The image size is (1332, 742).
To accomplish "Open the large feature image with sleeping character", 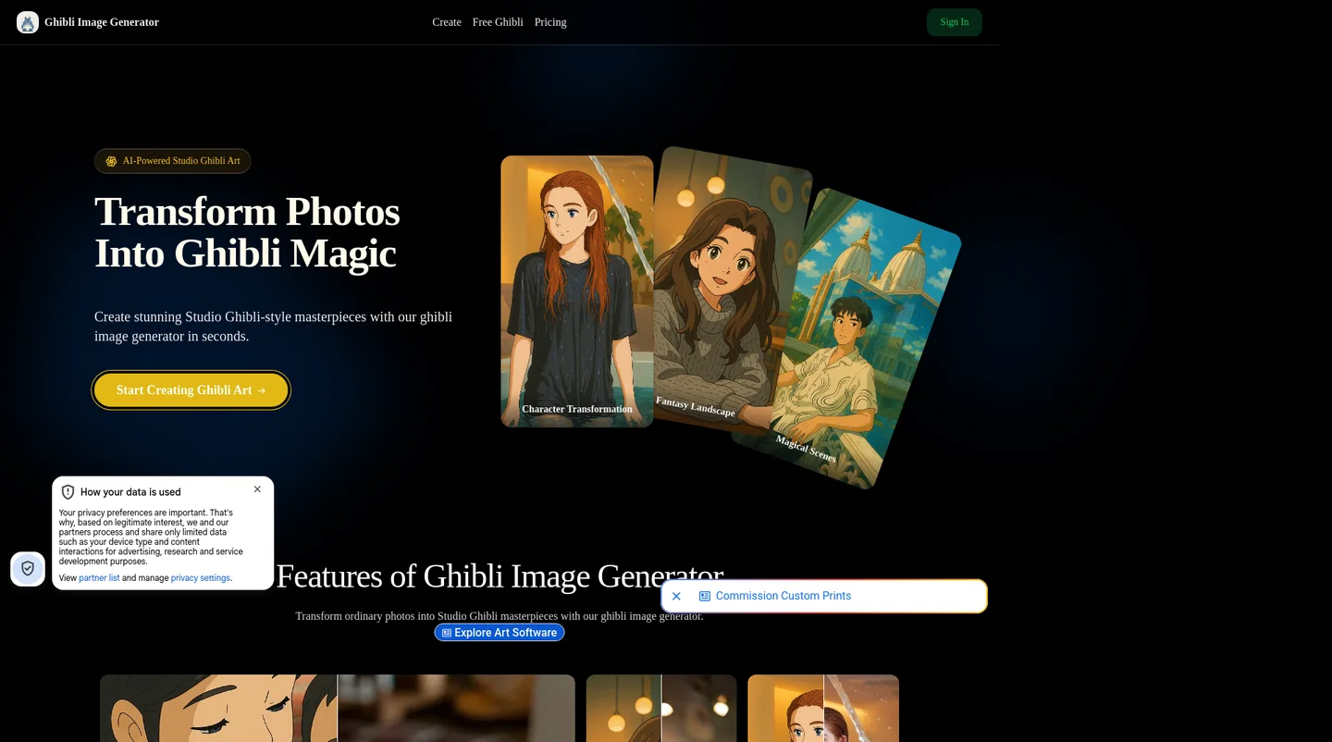I will (338, 708).
